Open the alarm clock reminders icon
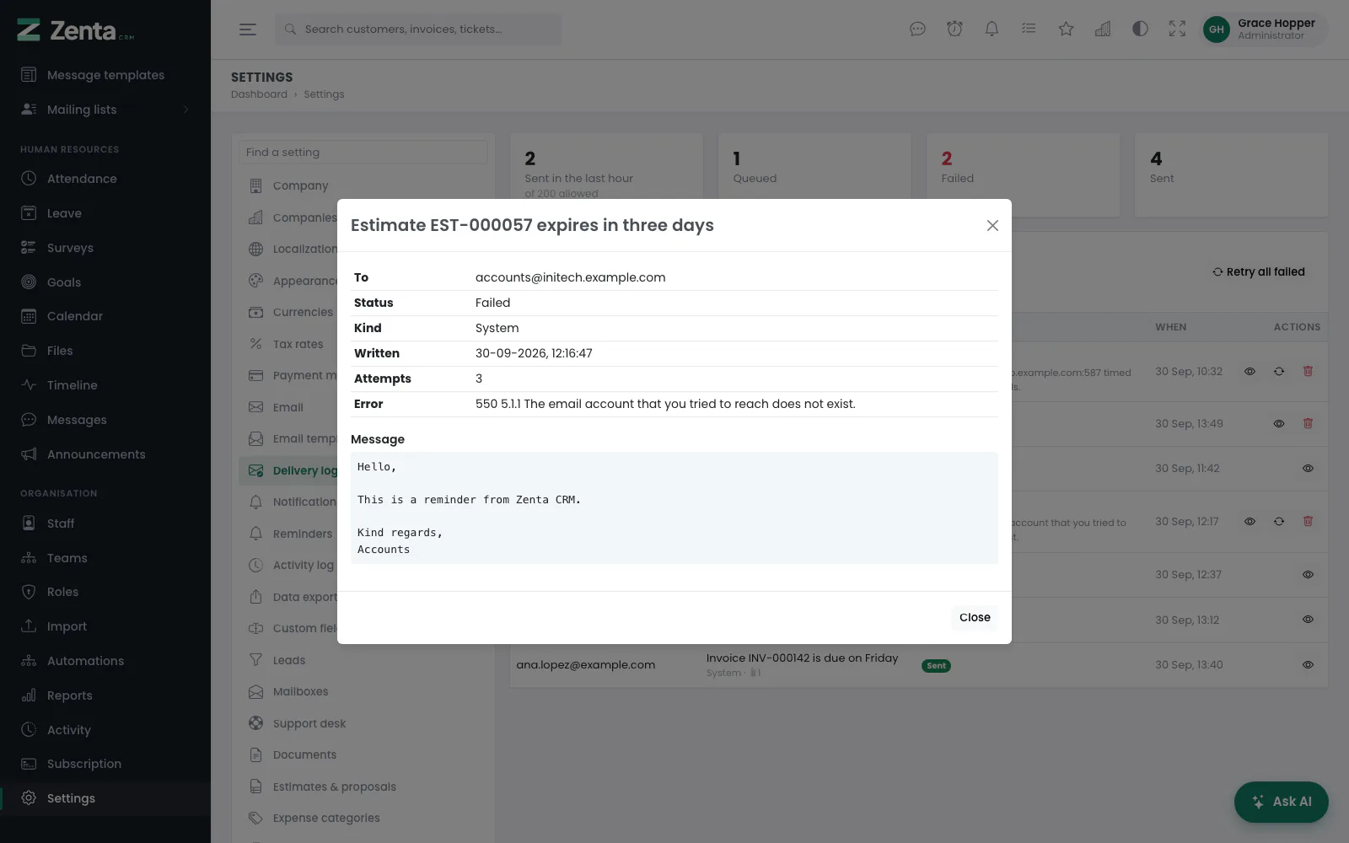 (954, 30)
